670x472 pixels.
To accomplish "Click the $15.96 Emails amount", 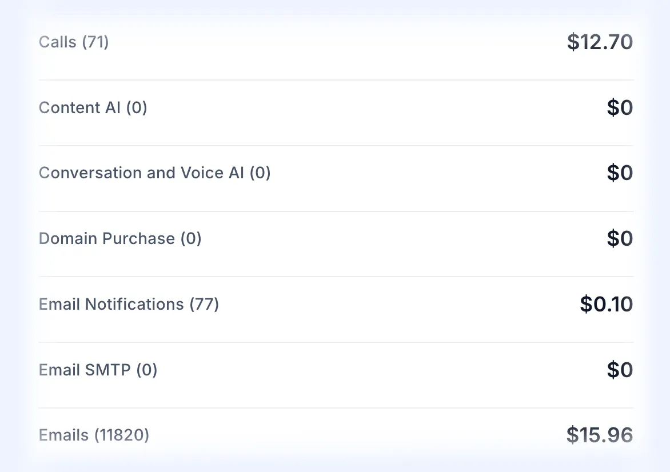I will click(600, 435).
